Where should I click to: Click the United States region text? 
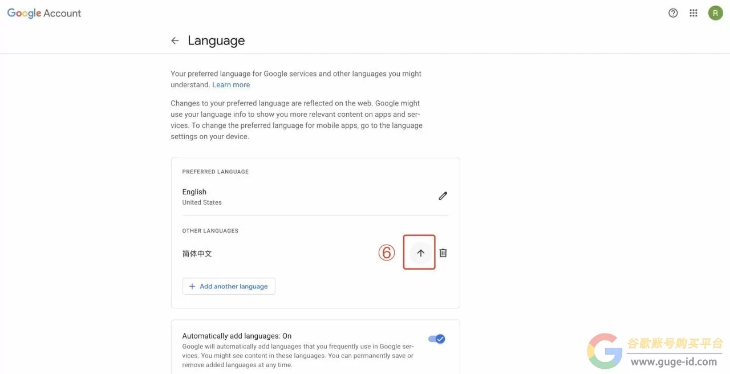point(202,202)
